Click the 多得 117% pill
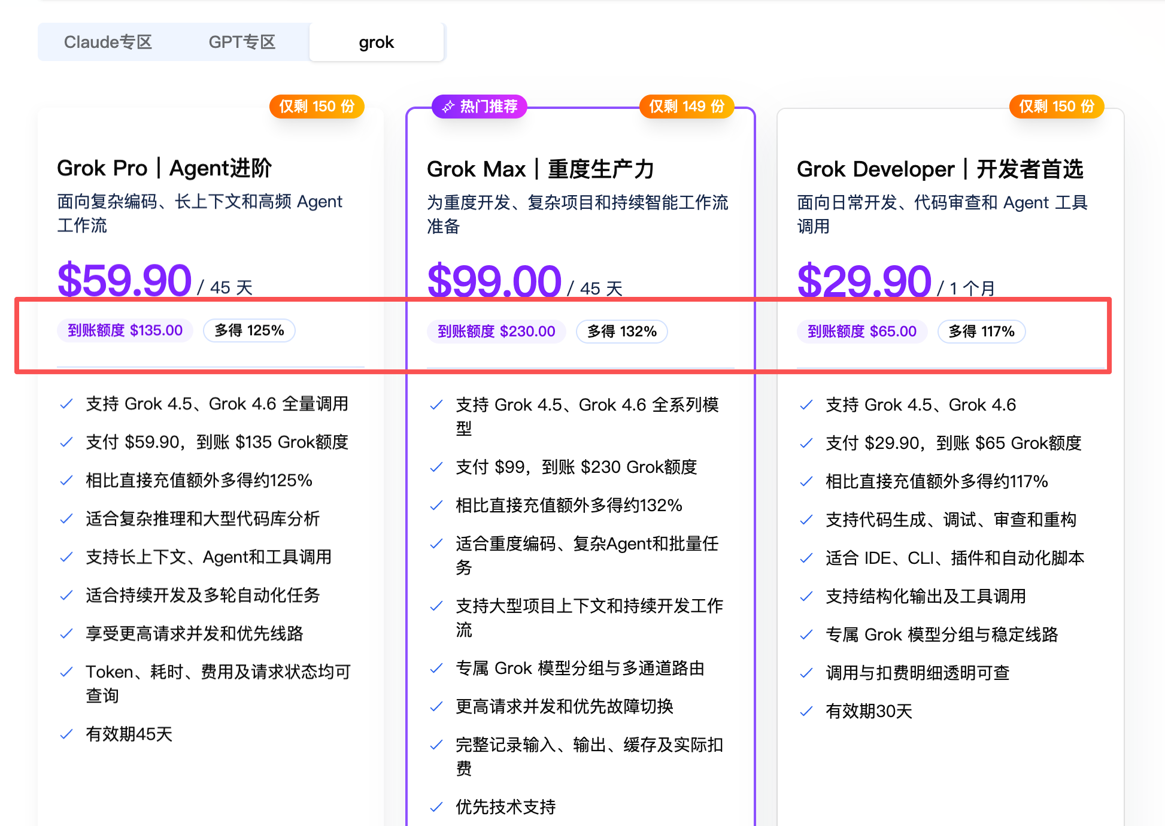 [981, 332]
